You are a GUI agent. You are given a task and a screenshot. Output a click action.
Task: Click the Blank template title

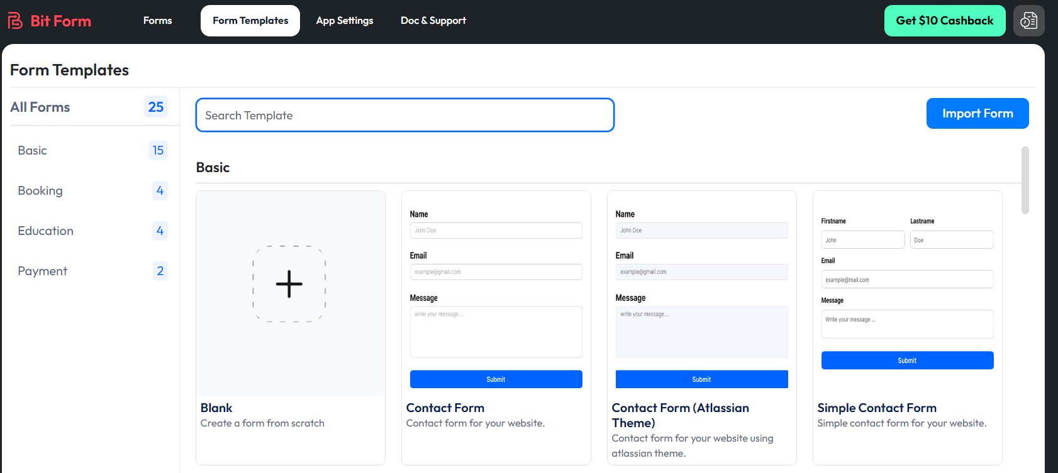216,408
